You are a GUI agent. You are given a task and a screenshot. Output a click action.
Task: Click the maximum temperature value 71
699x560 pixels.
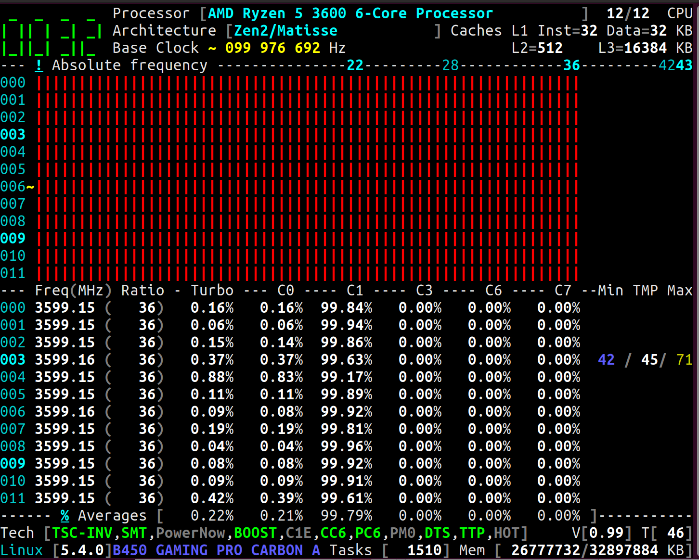pyautogui.click(x=685, y=360)
